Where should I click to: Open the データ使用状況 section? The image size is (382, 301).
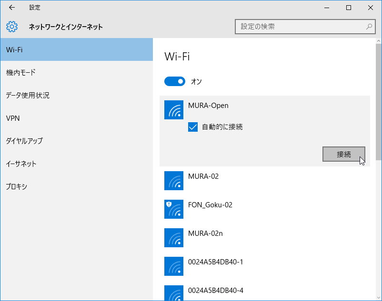[x=77, y=95]
